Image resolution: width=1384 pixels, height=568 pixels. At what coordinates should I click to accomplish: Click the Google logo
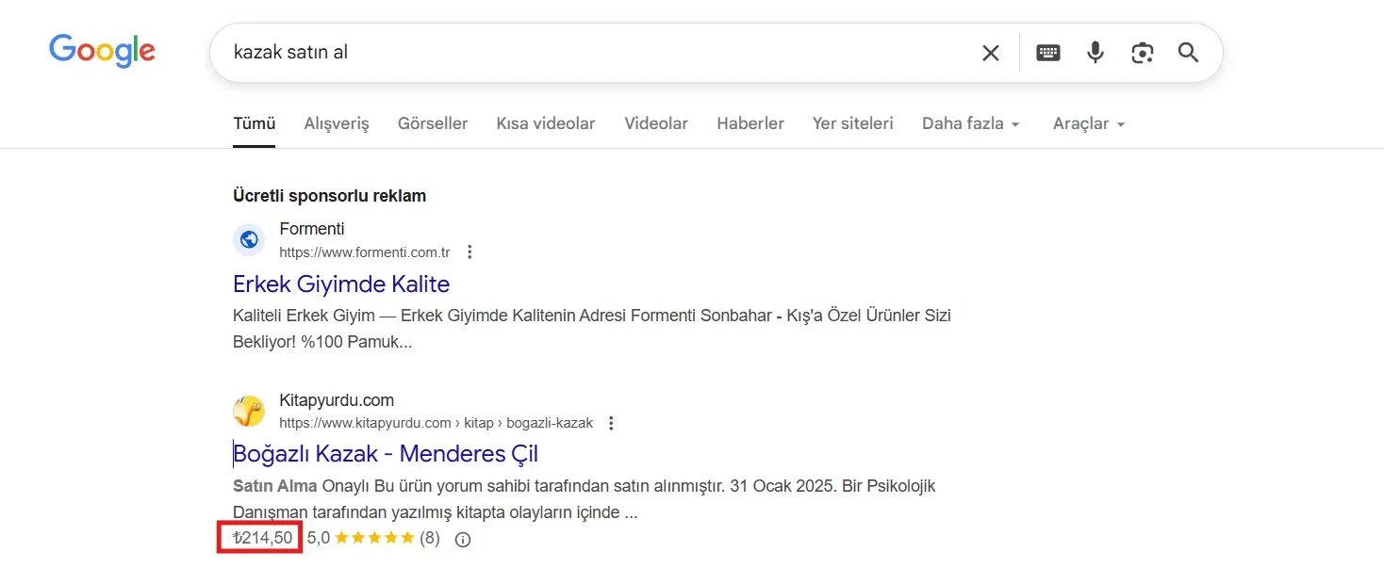pyautogui.click(x=102, y=52)
